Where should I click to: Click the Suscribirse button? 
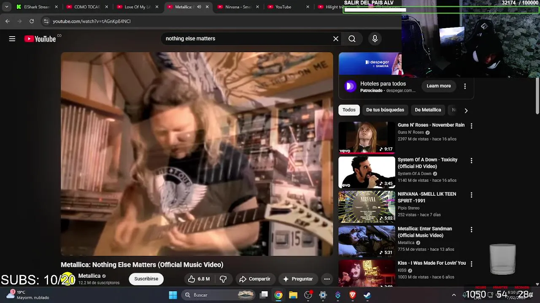146,279
